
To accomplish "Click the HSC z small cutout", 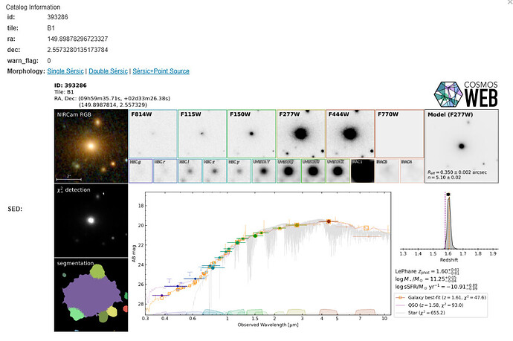I will point(215,171).
